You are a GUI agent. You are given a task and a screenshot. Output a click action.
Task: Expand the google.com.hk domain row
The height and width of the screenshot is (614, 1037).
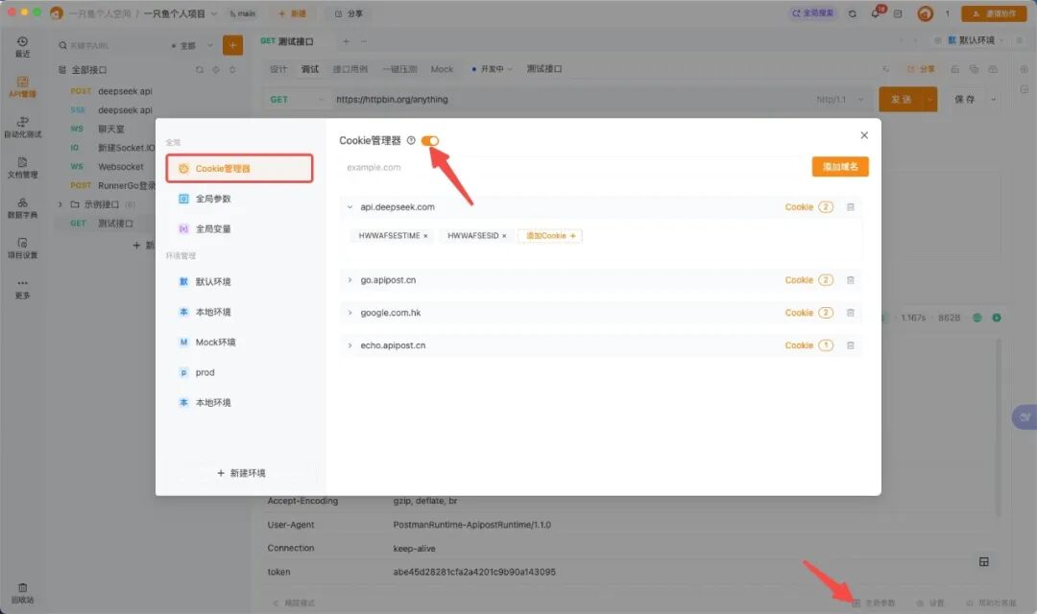[350, 313]
